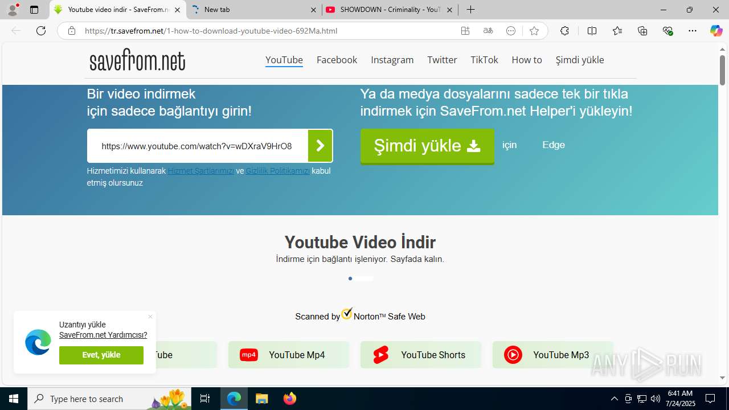The image size is (729, 410).
Task: Open the Extensions puzzle icon
Action: coord(564,31)
